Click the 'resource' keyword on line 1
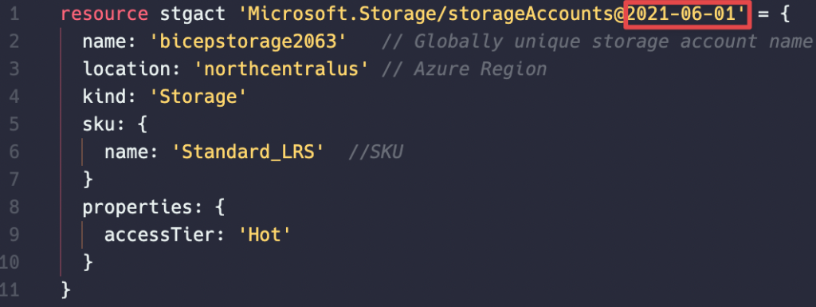816x307 pixels. pyautogui.click(x=104, y=14)
